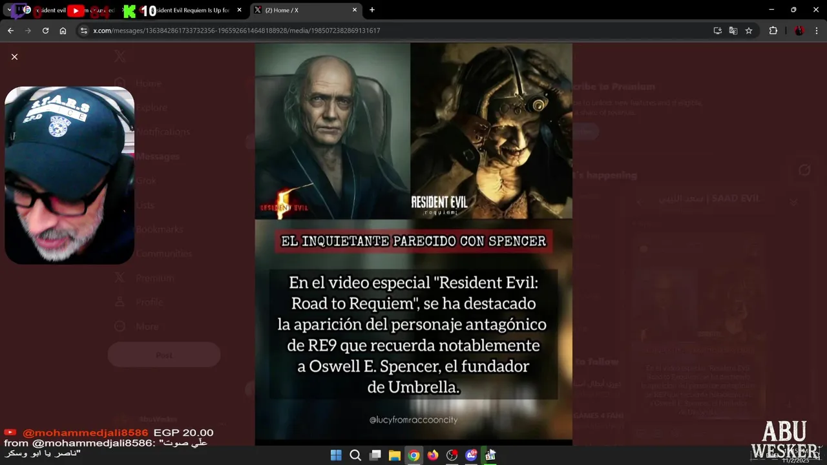Go back to the previous page in Chrome
The width and height of the screenshot is (827, 465).
click(x=10, y=30)
